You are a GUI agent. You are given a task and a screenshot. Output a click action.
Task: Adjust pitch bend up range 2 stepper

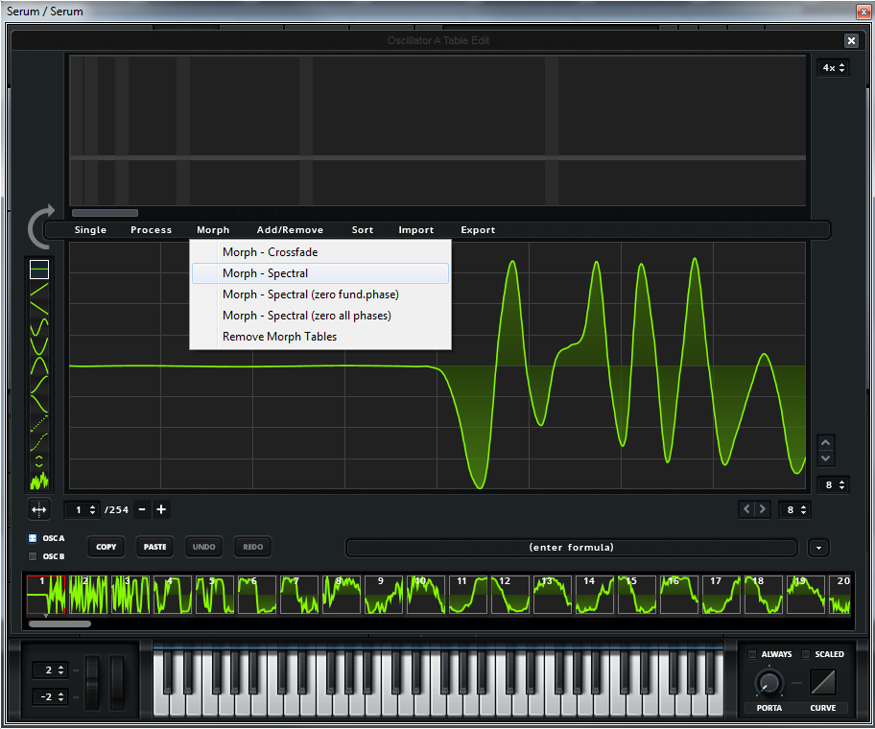pos(51,670)
